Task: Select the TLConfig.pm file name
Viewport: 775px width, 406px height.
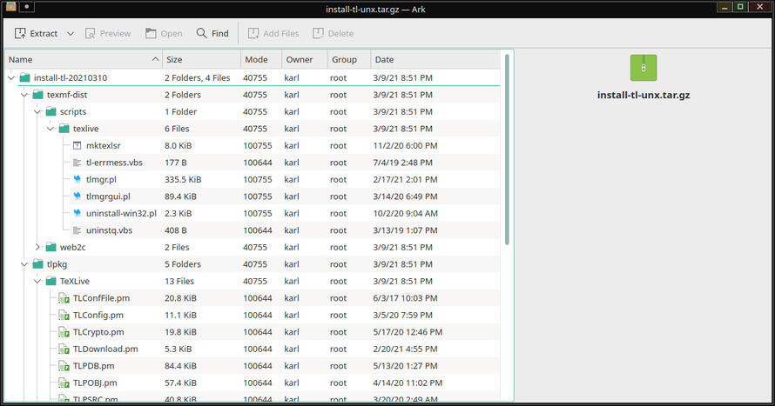Action: click(x=98, y=316)
